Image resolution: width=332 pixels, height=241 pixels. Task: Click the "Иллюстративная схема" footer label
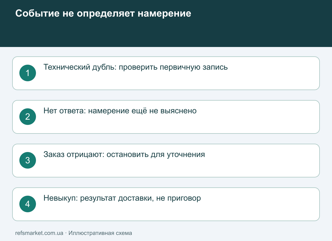(100, 233)
